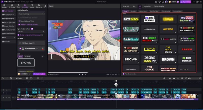Click the marker shield icon in timeline toolbar
The width and height of the screenshot is (203, 110).
(x=27, y=78)
